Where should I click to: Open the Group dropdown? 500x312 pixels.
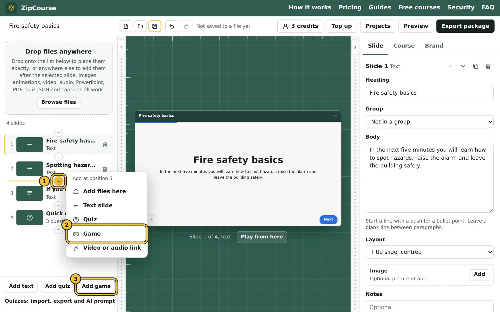[x=429, y=122]
